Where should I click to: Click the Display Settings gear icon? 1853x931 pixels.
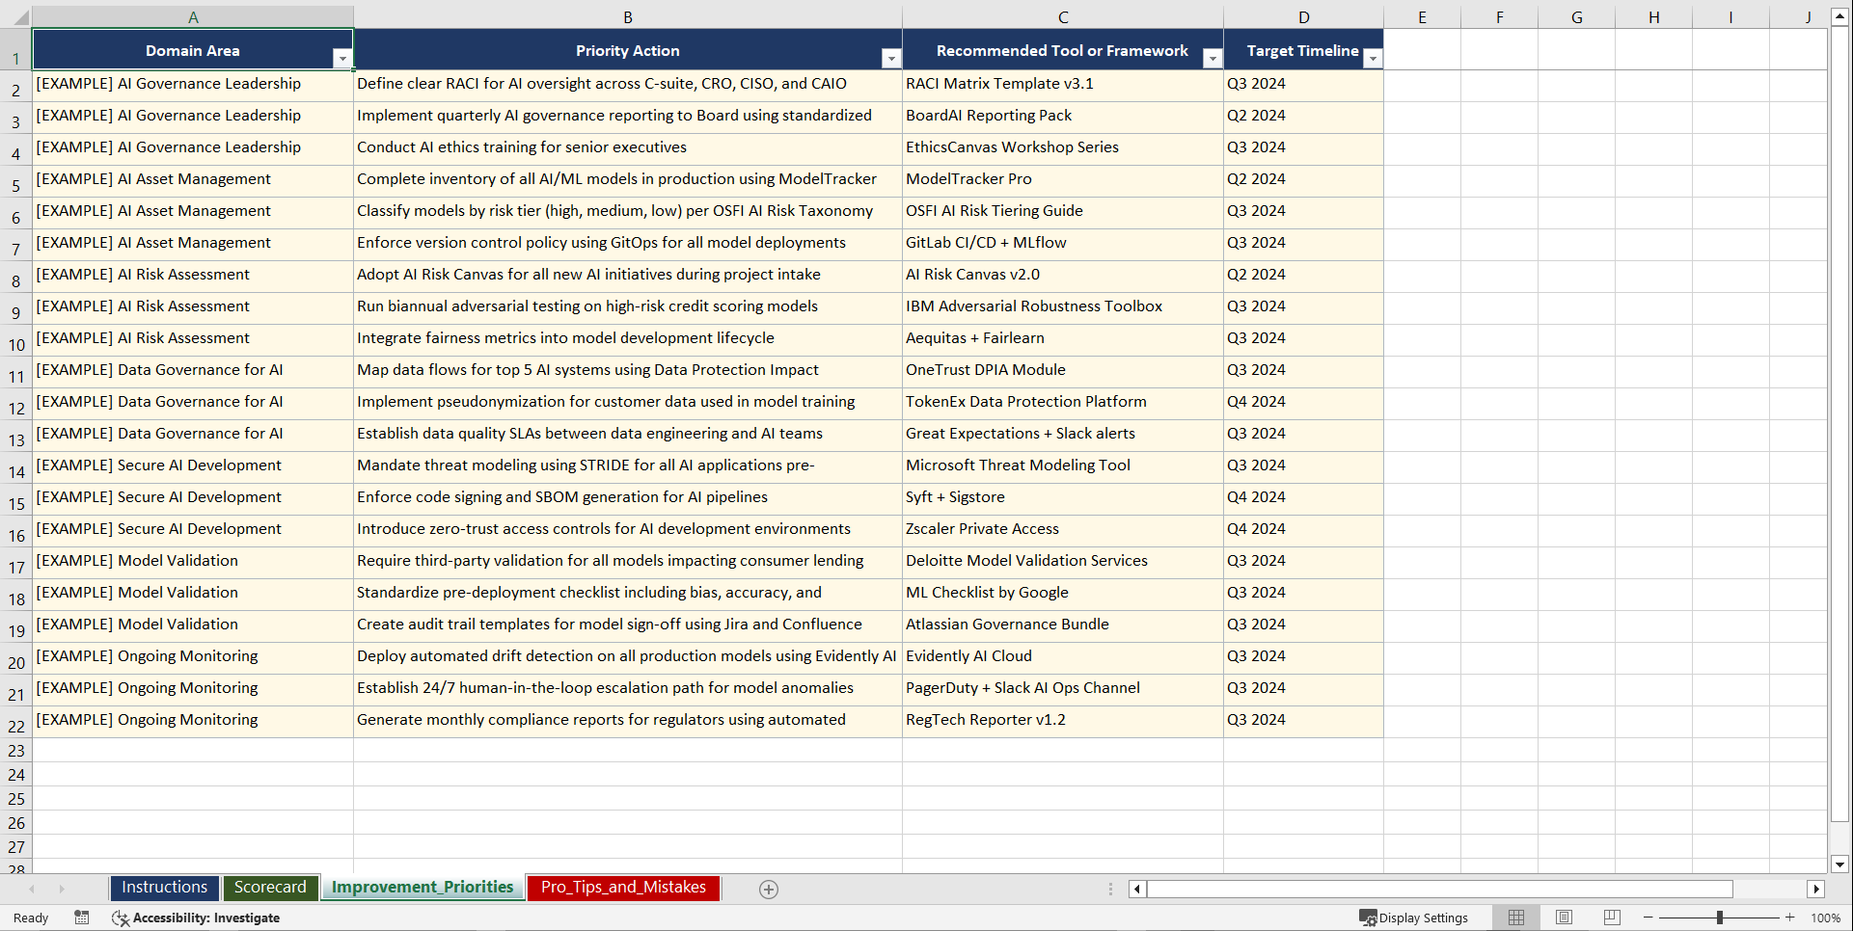1367,918
